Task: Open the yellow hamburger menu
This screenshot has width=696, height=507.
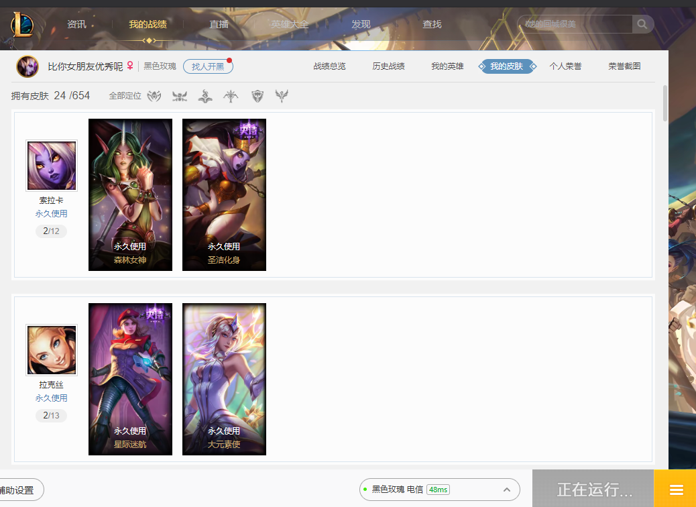Action: coord(675,490)
